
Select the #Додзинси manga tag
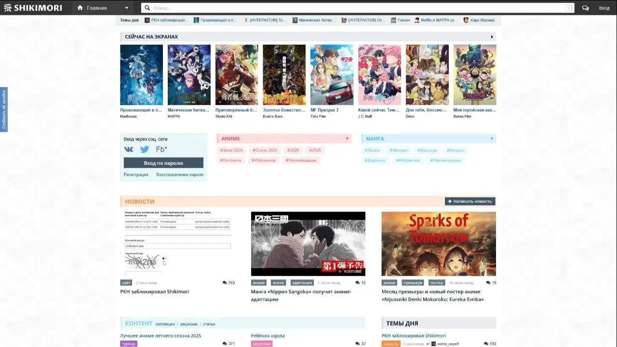(x=376, y=160)
